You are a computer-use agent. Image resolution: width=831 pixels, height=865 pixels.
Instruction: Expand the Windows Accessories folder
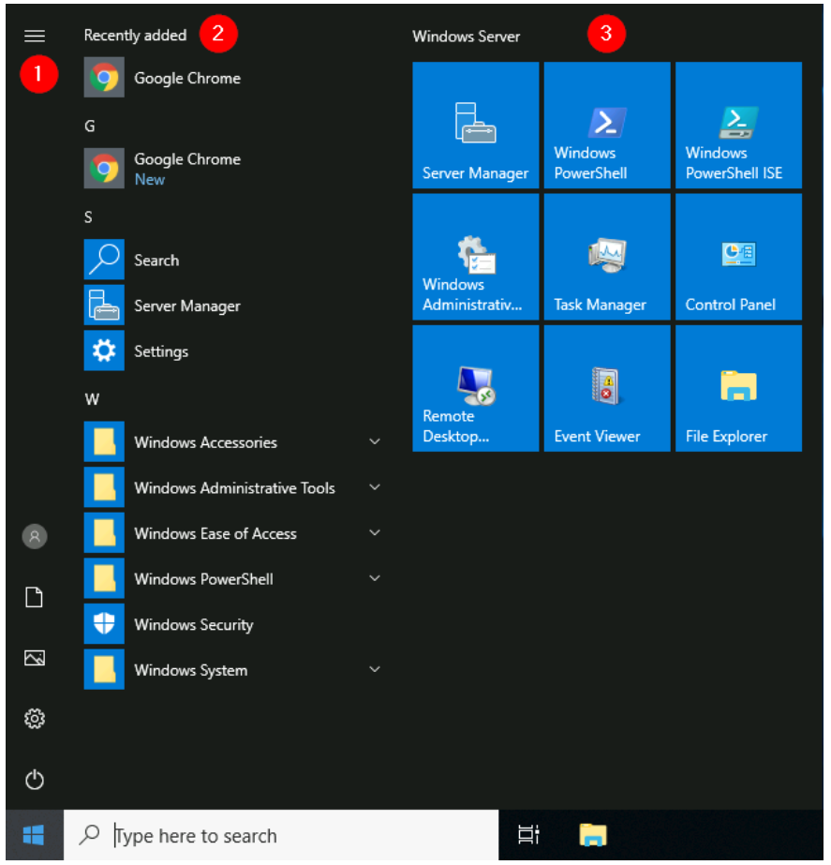click(205, 442)
